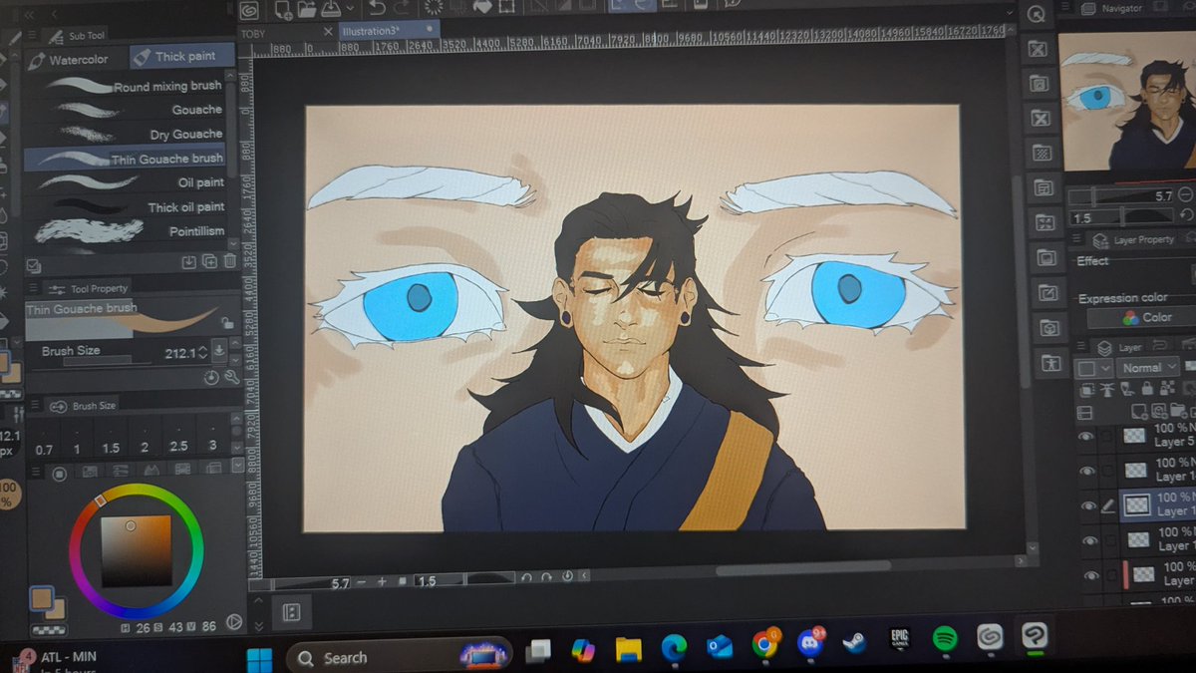Click the import sub tool material icon
This screenshot has height=673, width=1196.
tap(190, 262)
